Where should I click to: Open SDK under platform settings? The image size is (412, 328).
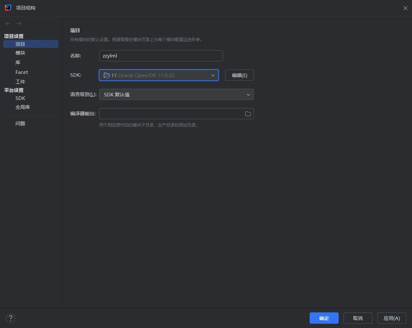(x=20, y=98)
